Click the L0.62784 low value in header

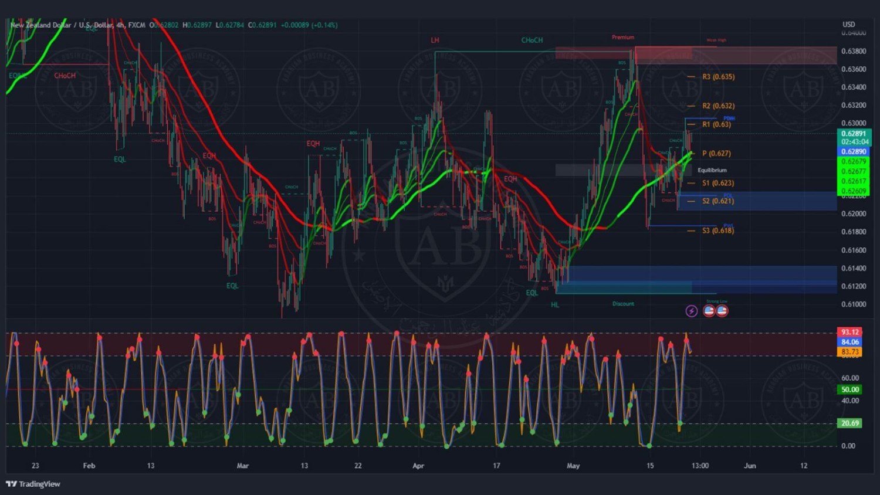[229, 25]
